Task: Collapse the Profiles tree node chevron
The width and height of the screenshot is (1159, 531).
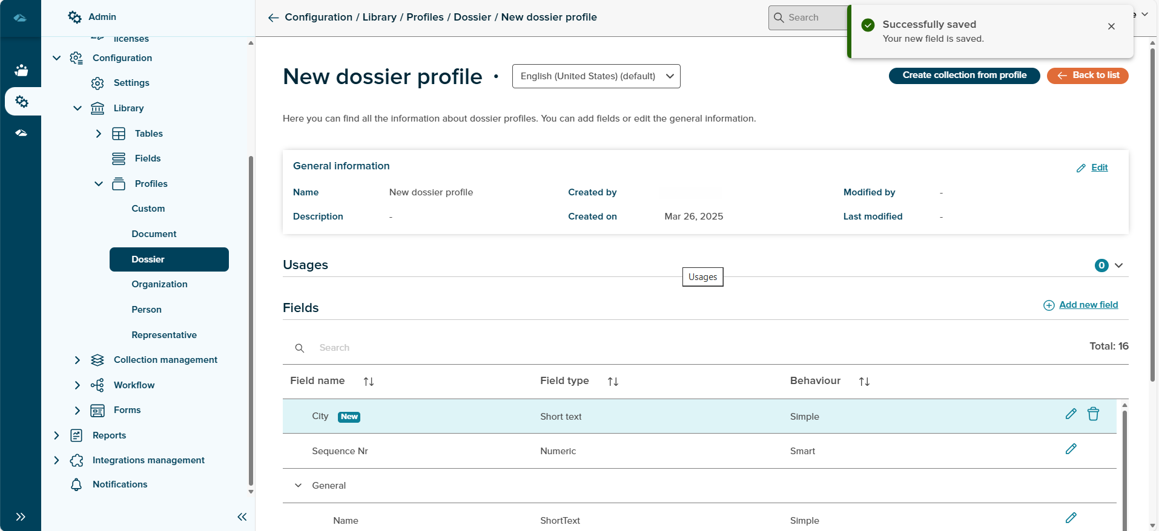Action: click(x=99, y=184)
